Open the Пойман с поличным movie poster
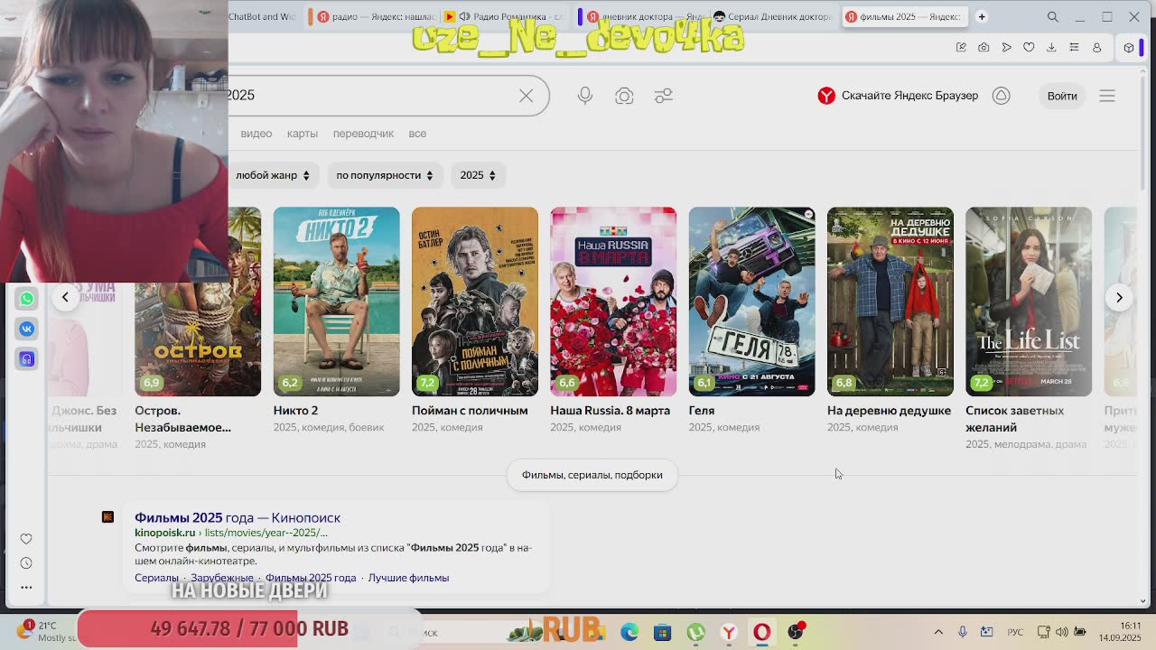 tap(475, 302)
